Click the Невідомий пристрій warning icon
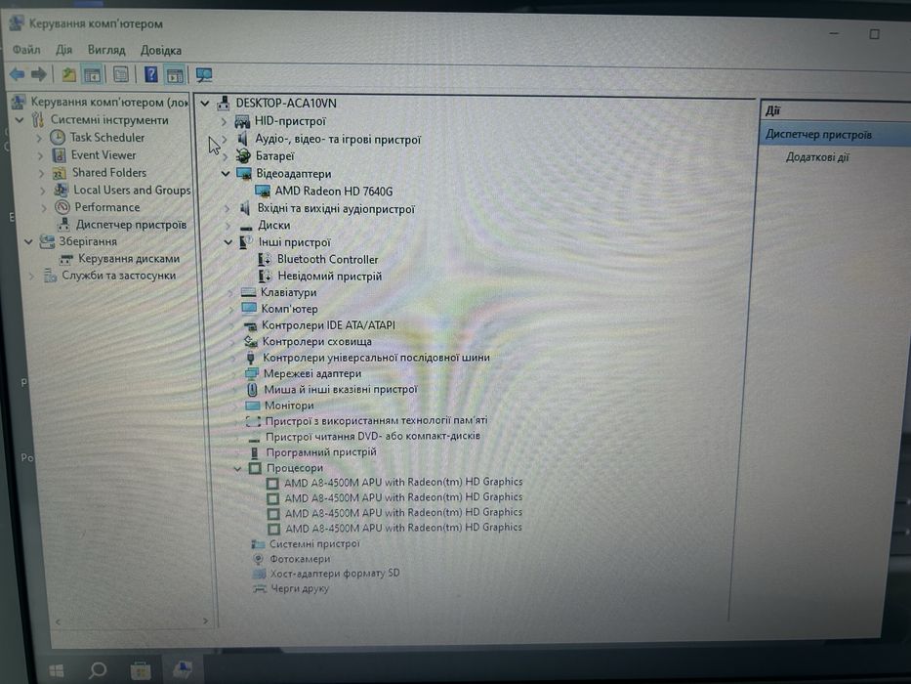Image resolution: width=911 pixels, height=684 pixels. click(x=265, y=277)
